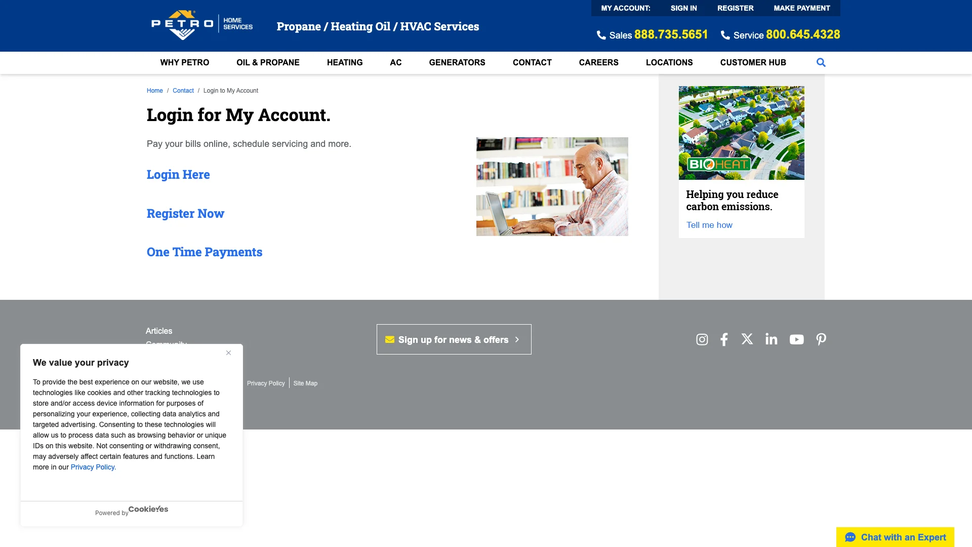Screen dimensions: 972x547
Task: Open Petro's Pinterest page
Action: coord(821,339)
